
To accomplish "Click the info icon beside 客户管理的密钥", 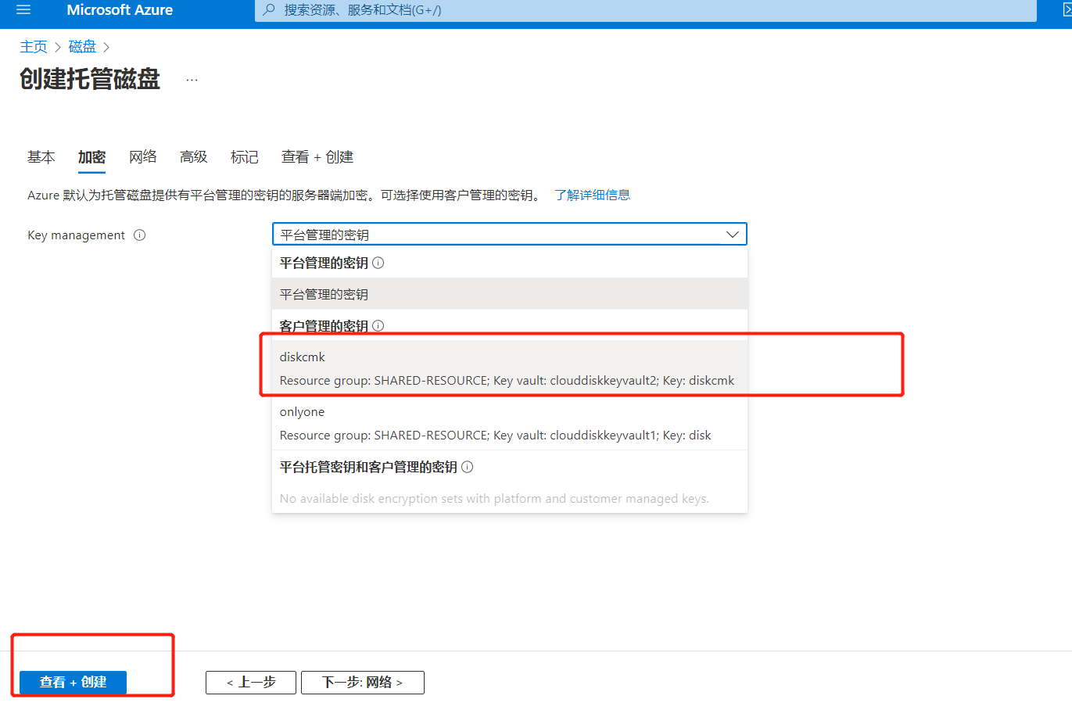I will tap(378, 325).
